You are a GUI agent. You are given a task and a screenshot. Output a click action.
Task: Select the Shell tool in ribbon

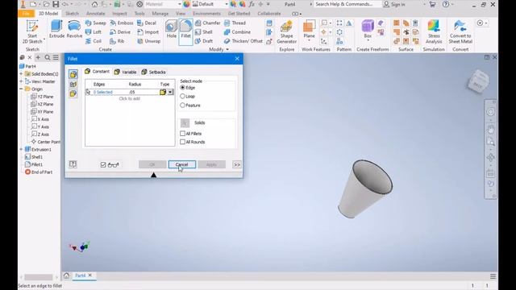[204, 32]
